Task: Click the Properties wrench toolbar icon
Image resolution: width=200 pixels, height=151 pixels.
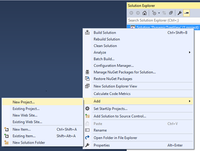Action: click(180, 13)
